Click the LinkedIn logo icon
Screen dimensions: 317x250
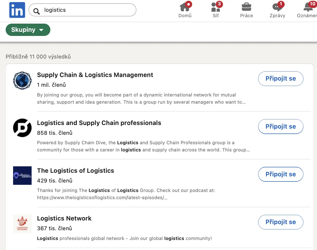tap(17, 10)
